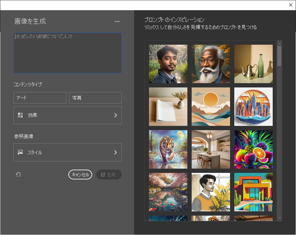Click the gallery vertical scrollbar thumb
Viewport: 296px width, 235px height.
(279, 56)
